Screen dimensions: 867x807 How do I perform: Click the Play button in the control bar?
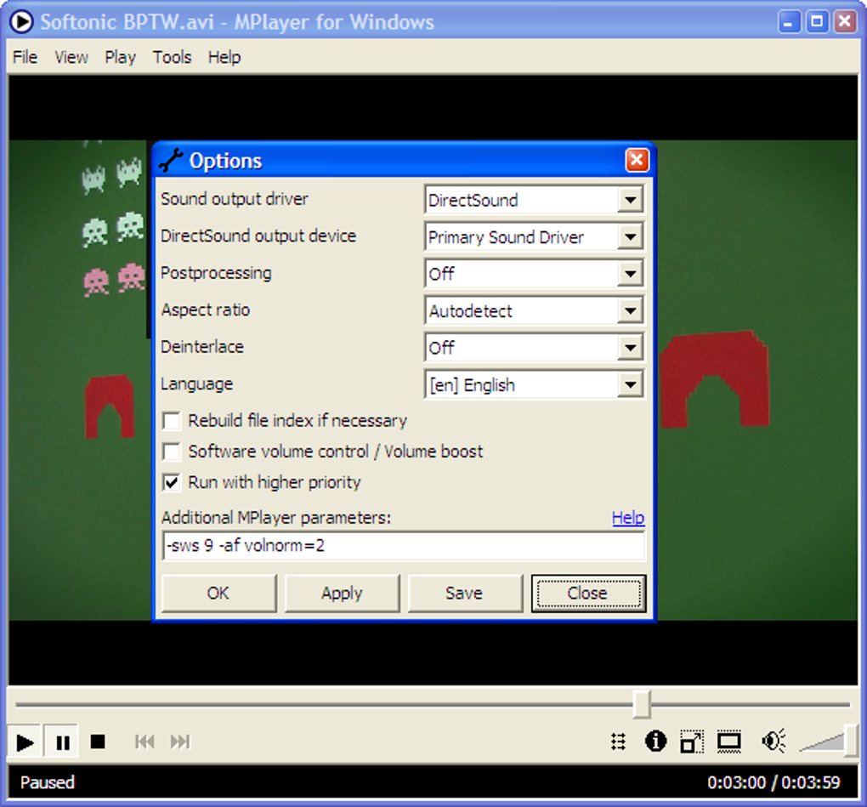click(x=25, y=742)
